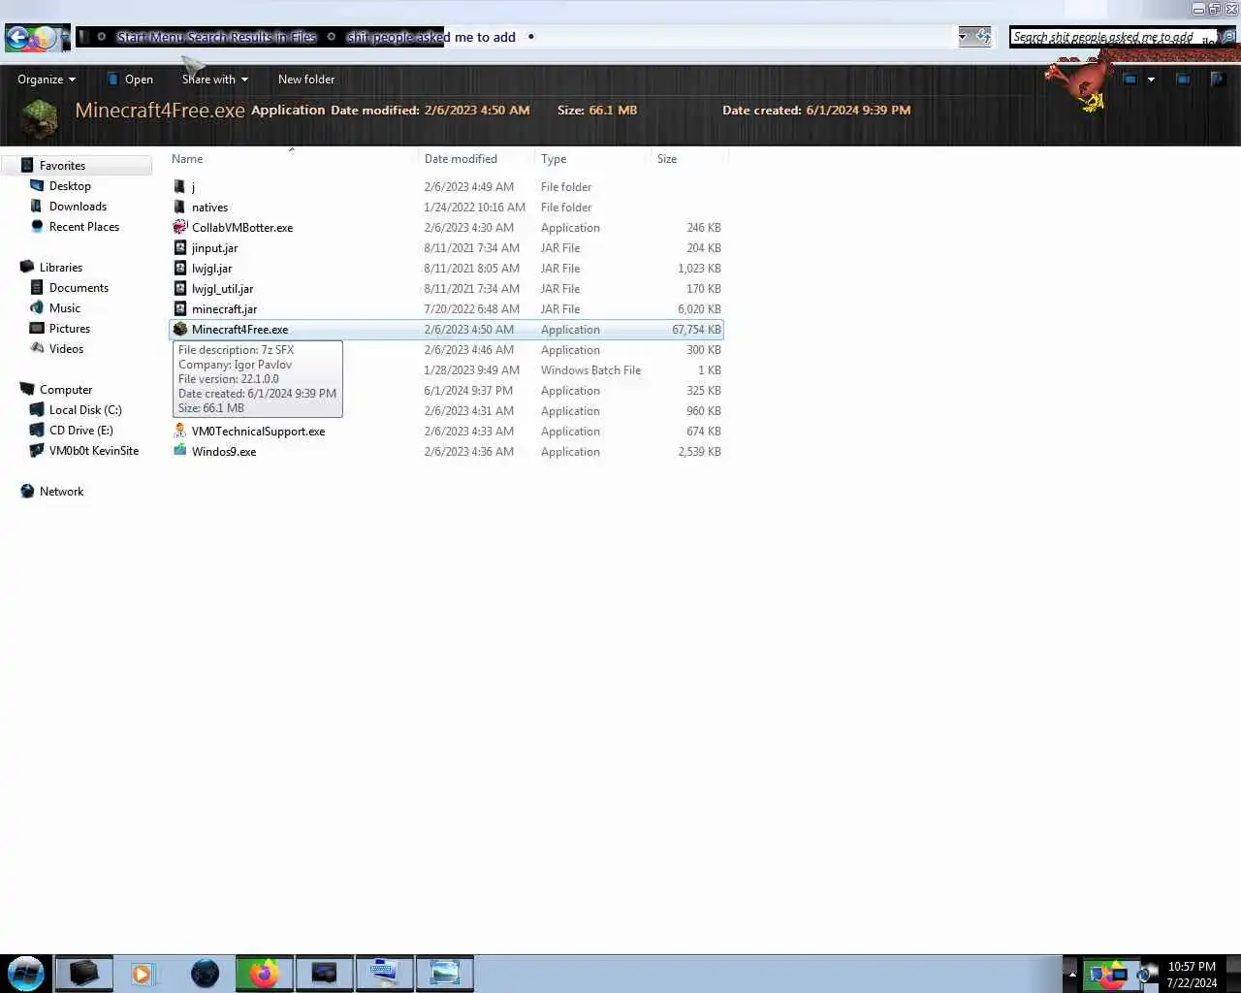Open the Organize dropdown menu

pyautogui.click(x=46, y=80)
